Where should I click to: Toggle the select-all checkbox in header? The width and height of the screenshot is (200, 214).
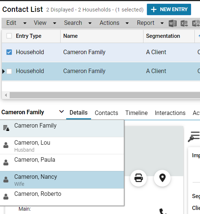[9, 36]
